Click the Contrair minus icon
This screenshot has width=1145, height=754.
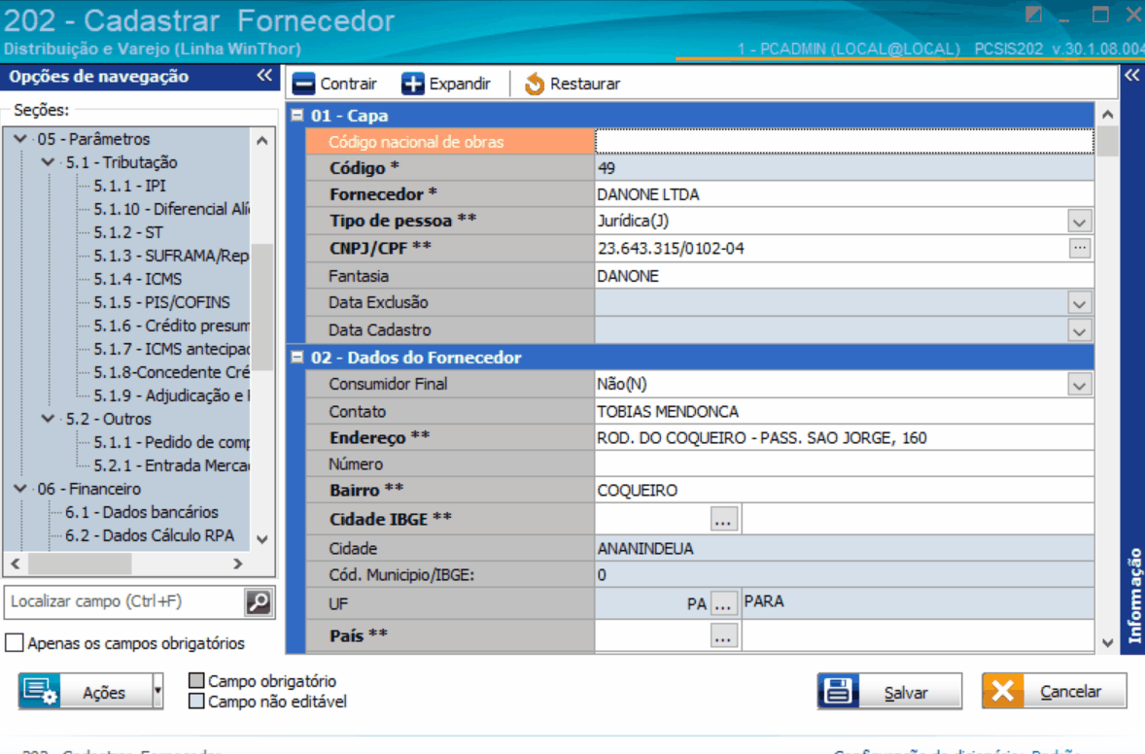coord(303,84)
